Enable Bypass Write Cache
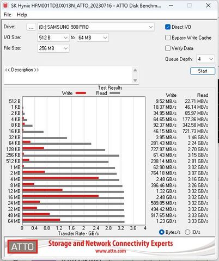 click(168, 38)
